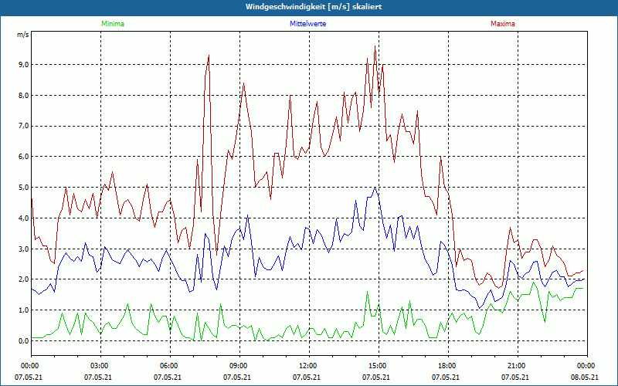This screenshot has height=386, width=618.
Task: Click the 12:00 time label
Action: click(x=306, y=366)
